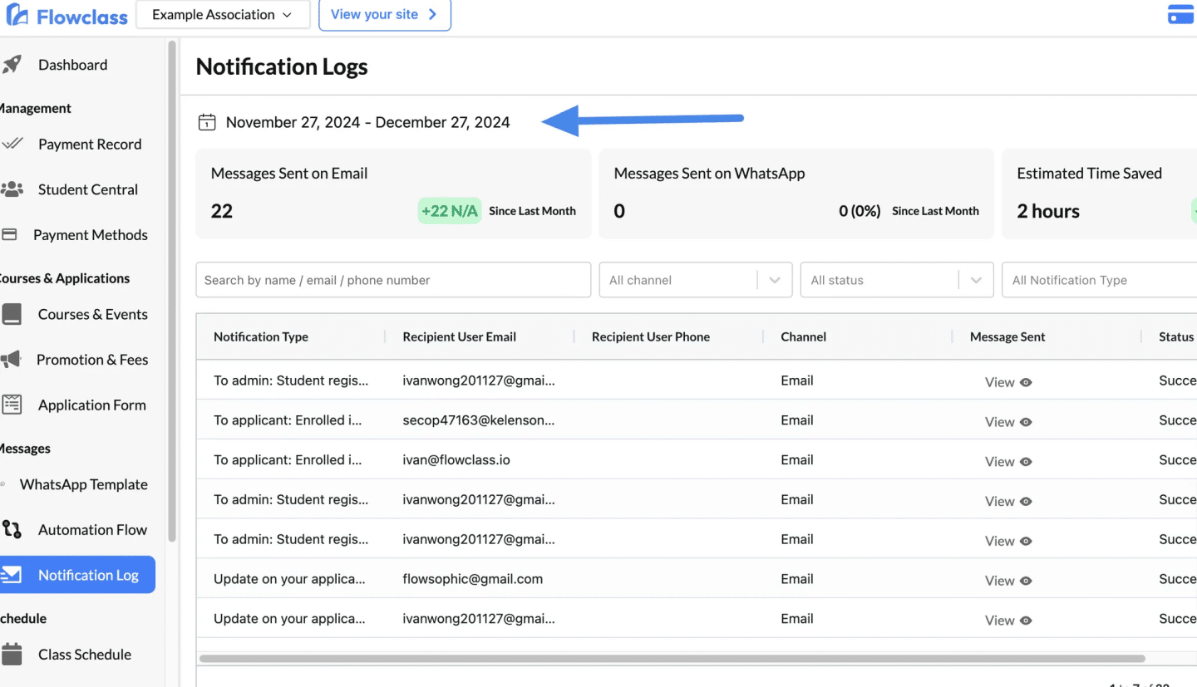Click the sidebar vertical scrollbar
The width and height of the screenshot is (1197, 687).
172,291
